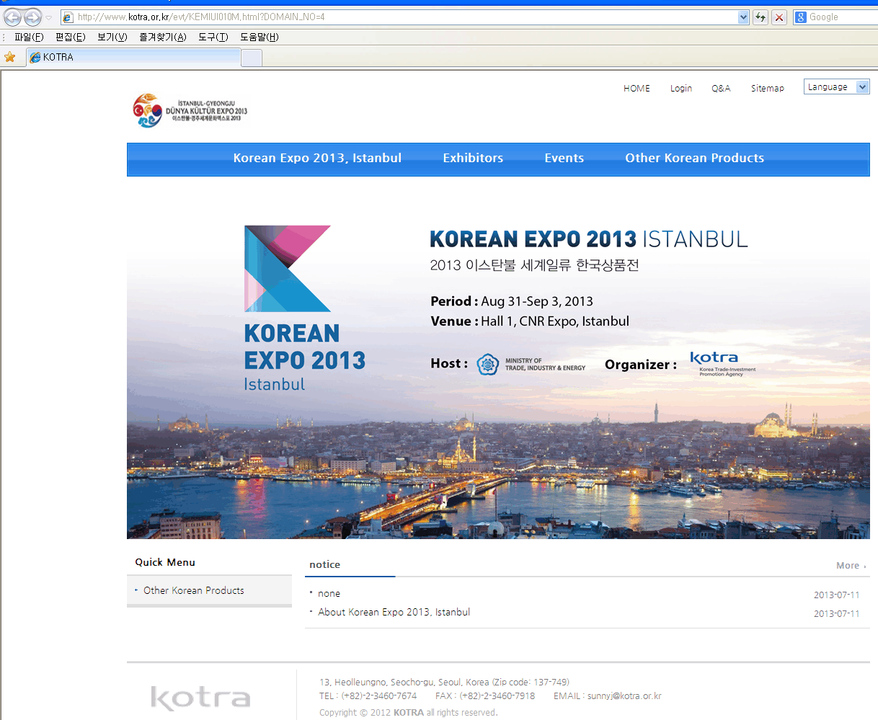
Task: Click the Stop loading X icon
Action: [779, 17]
